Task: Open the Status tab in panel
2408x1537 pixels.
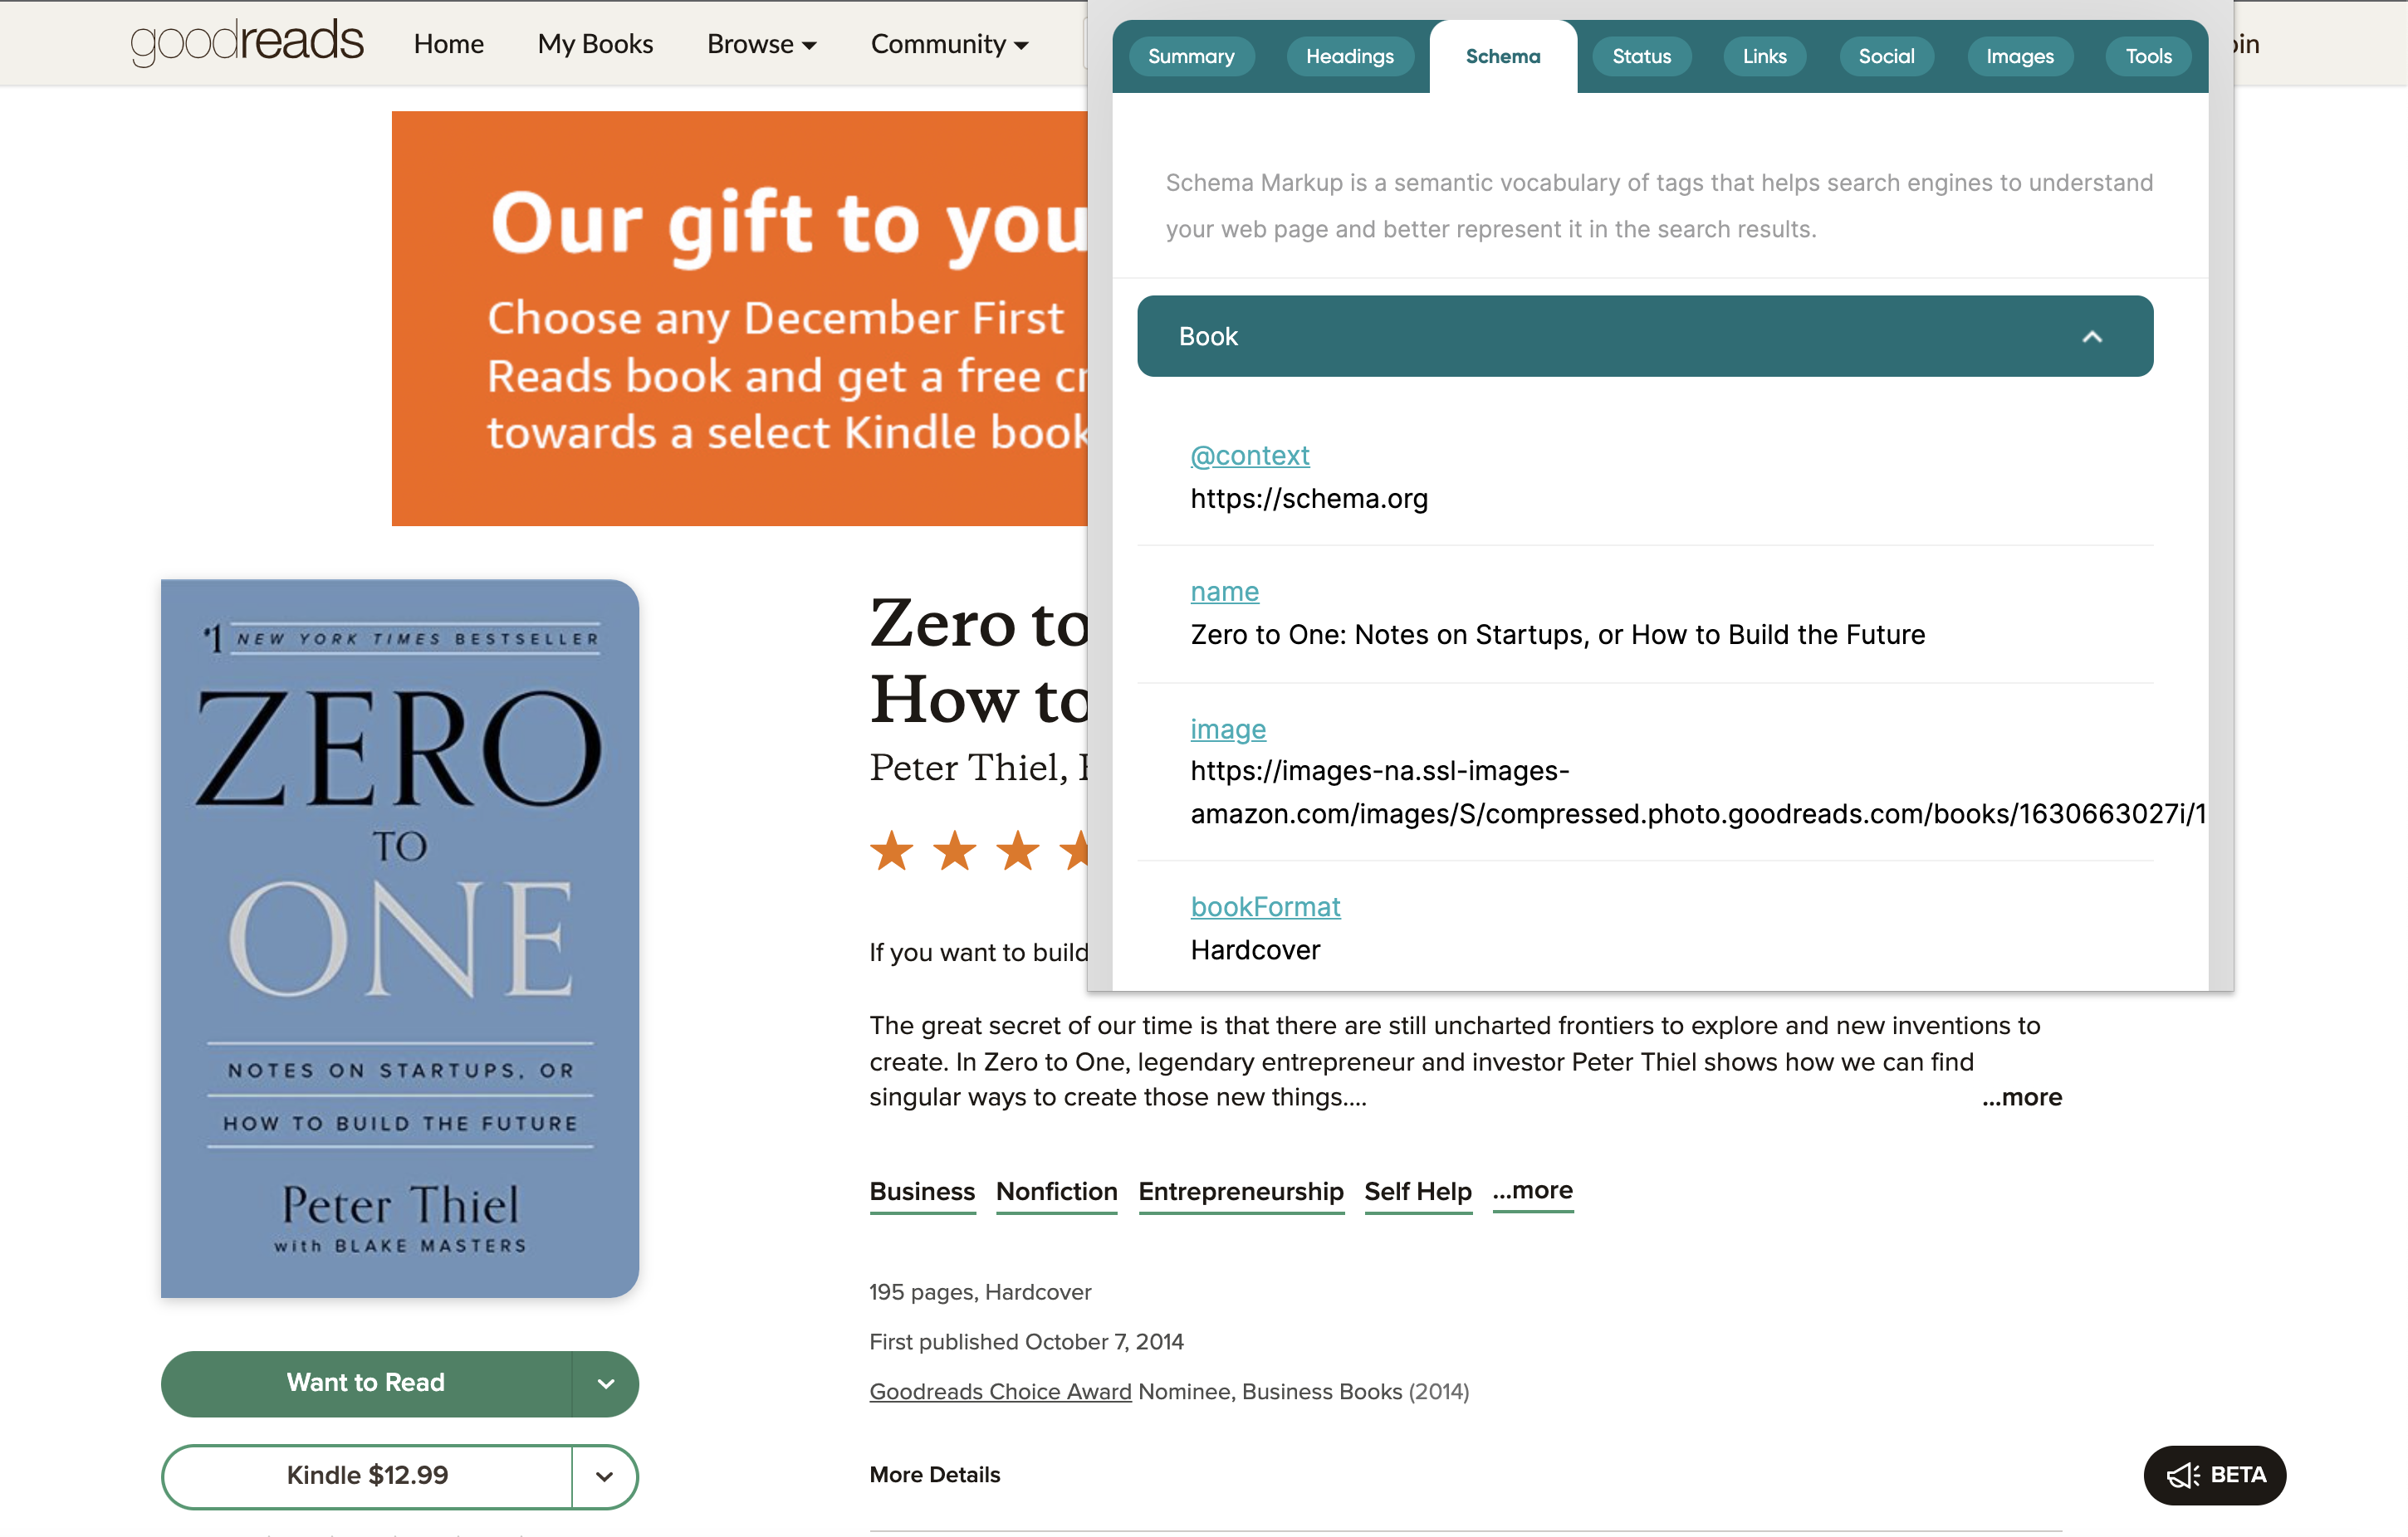Action: point(1639,56)
